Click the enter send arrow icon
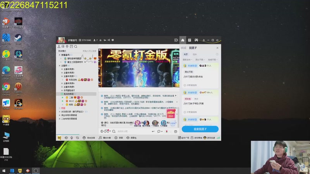The height and width of the screenshot is (174, 310). click(x=153, y=131)
